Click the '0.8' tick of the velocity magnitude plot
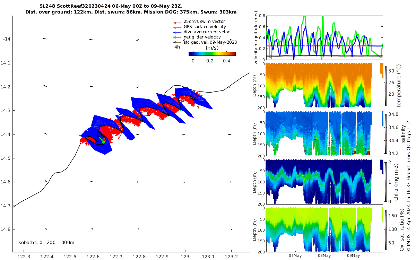 [261, 16]
